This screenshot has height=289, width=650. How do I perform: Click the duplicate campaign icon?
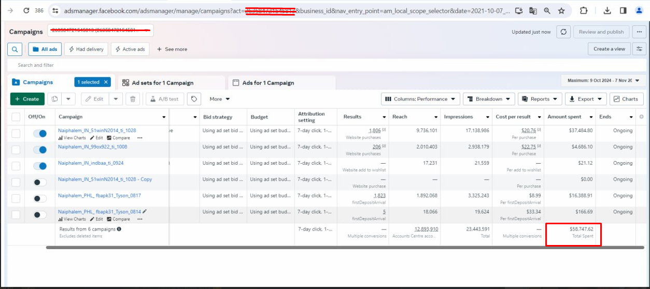pyautogui.click(x=55, y=99)
